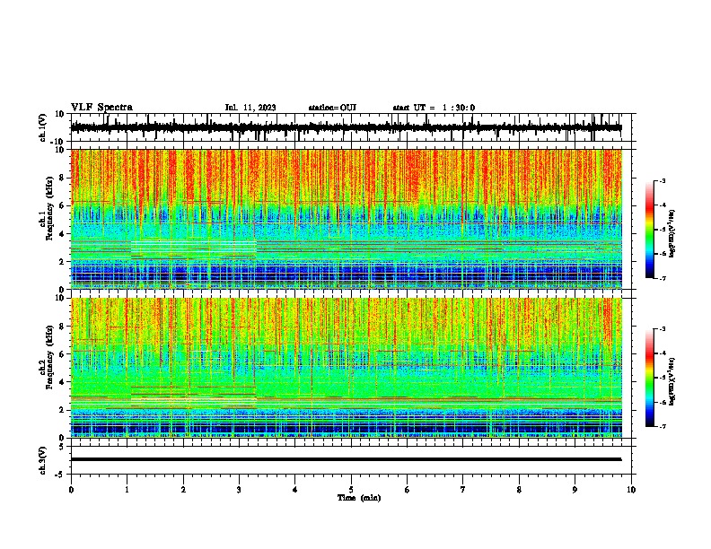This screenshot has height=549, width=711.
Task: Click the "-3" label atop ch.1 color bar
Action: point(662,181)
